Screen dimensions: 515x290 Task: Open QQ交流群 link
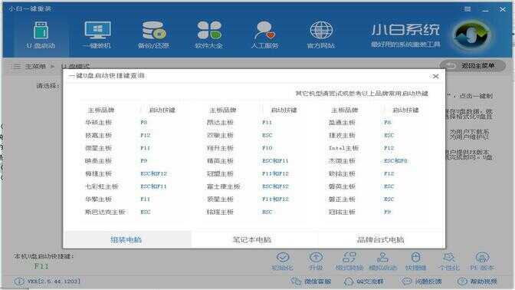pyautogui.click(x=363, y=282)
